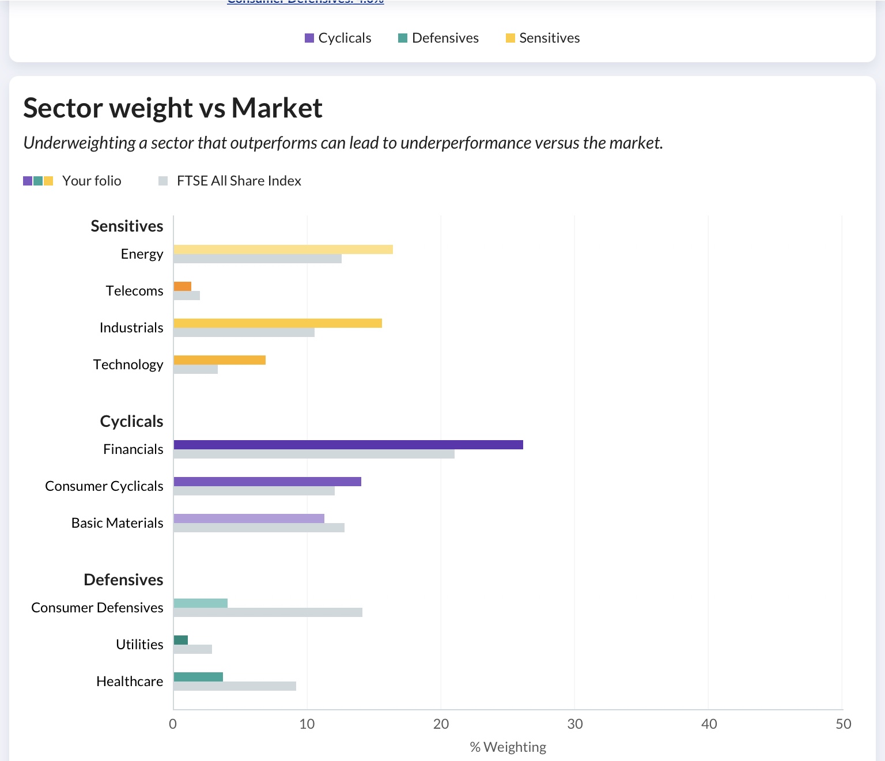Image resolution: width=885 pixels, height=761 pixels.
Task: Click the yellow Sensitives legend swatch
Action: tap(510, 38)
